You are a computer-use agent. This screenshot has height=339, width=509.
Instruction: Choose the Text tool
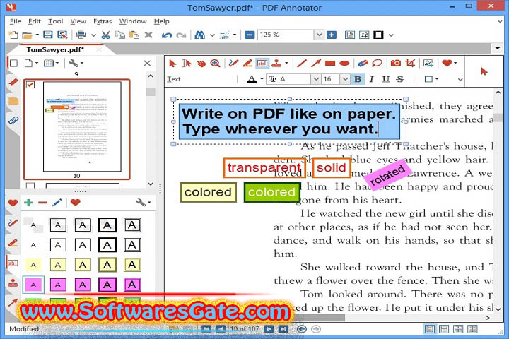coord(262,64)
